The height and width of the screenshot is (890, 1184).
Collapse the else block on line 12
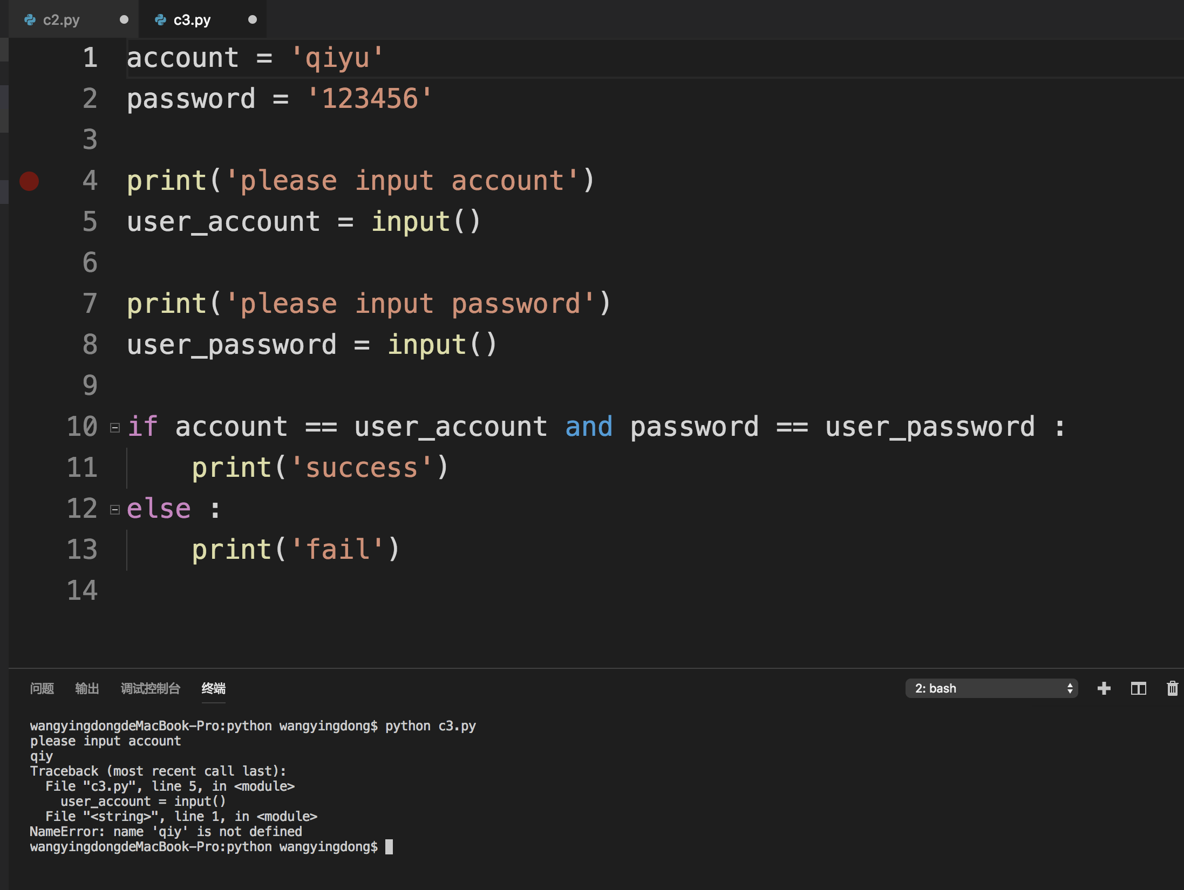point(115,510)
